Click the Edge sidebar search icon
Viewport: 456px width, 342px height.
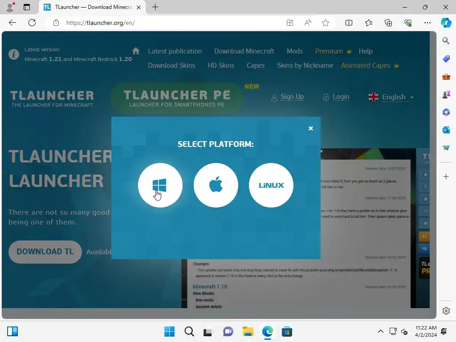pyautogui.click(x=446, y=41)
